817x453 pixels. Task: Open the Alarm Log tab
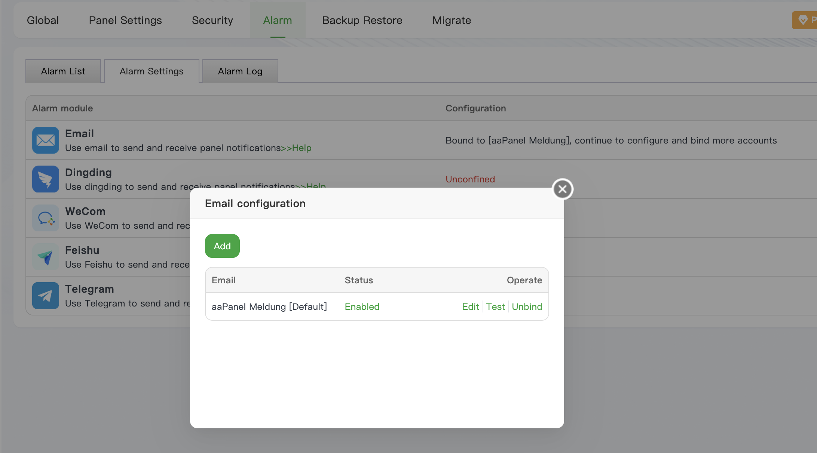(x=240, y=71)
